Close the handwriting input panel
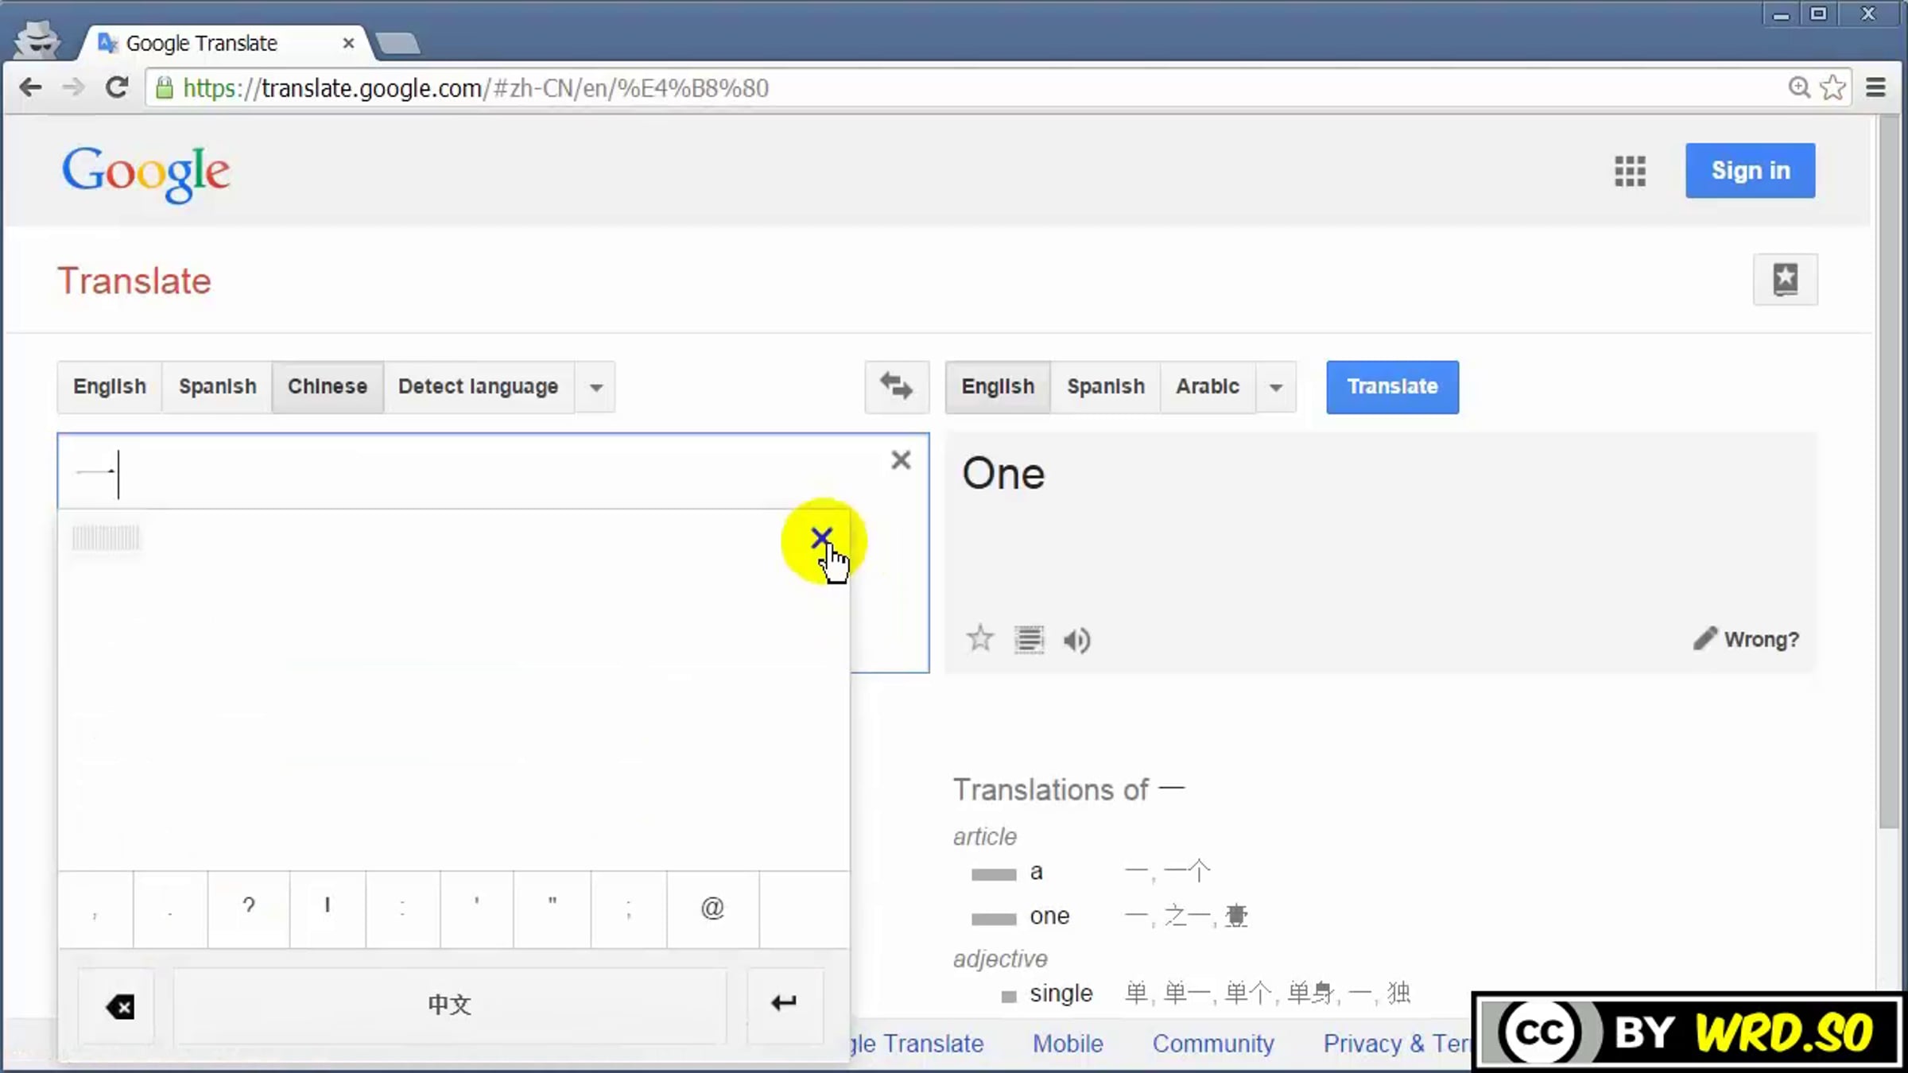Viewport: 1908px width, 1073px height. click(820, 538)
